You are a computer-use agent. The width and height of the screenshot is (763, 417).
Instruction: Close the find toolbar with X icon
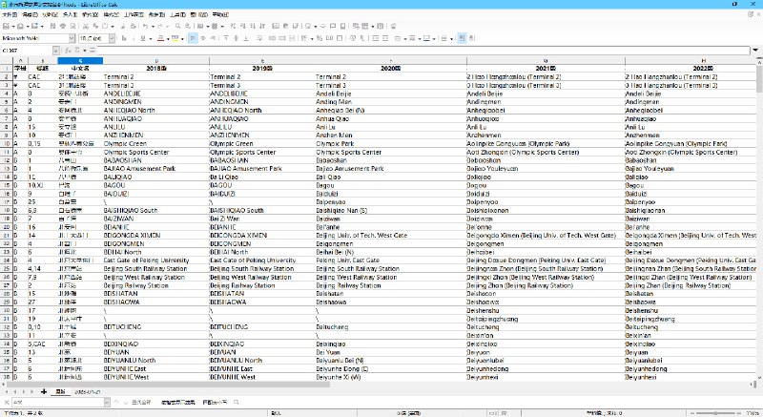coord(6,403)
